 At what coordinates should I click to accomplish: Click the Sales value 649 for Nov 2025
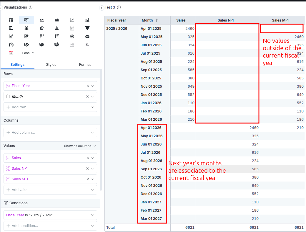(x=191, y=86)
